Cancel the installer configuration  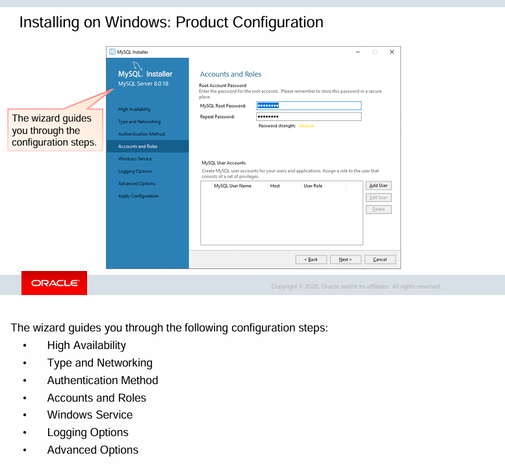tap(380, 259)
